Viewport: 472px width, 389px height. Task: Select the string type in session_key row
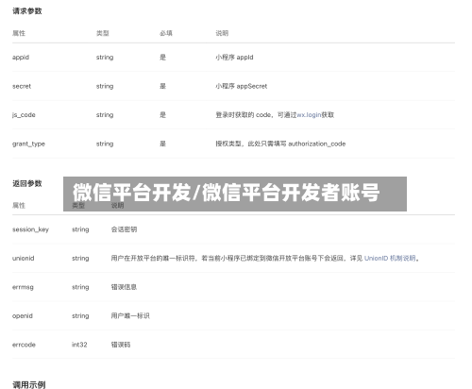click(x=80, y=229)
